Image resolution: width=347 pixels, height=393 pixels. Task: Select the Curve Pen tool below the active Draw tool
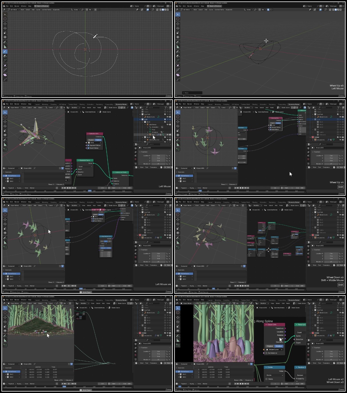pos(5,56)
